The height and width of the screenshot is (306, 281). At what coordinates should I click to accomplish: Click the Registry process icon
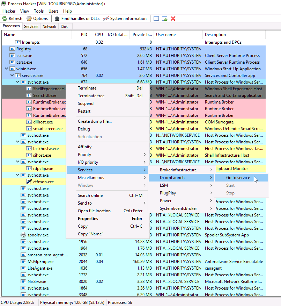(x=12, y=49)
